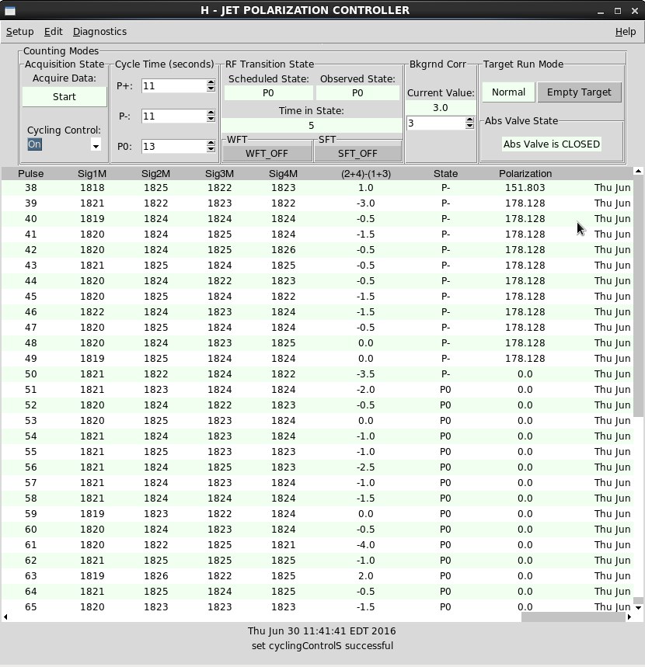645x667 pixels.
Task: Click the status message 'set cyclingControlS successful'
Action: coord(322,646)
